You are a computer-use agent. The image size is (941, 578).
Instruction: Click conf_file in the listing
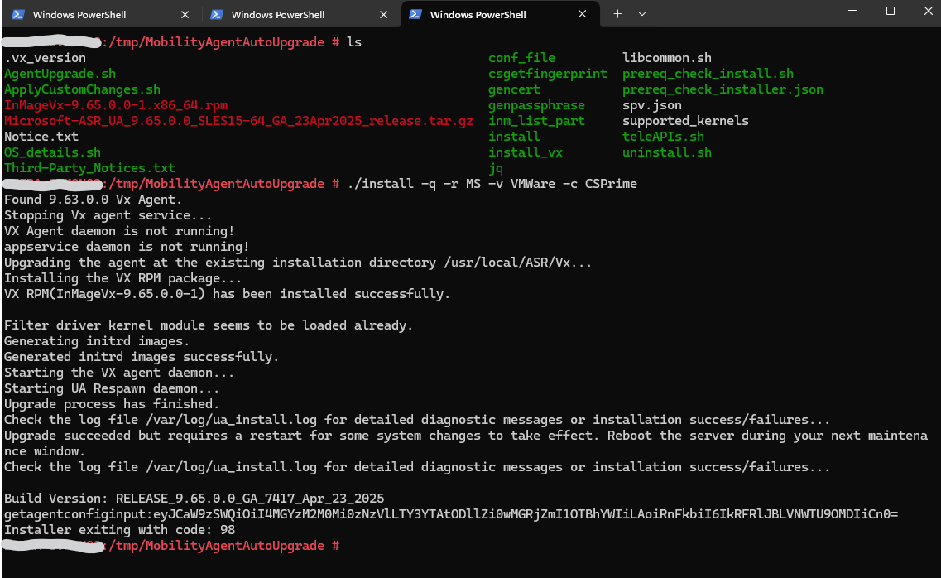(x=521, y=58)
